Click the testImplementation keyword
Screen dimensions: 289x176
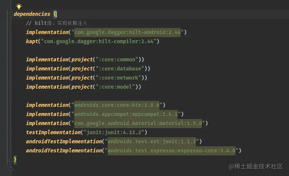pos(53,132)
